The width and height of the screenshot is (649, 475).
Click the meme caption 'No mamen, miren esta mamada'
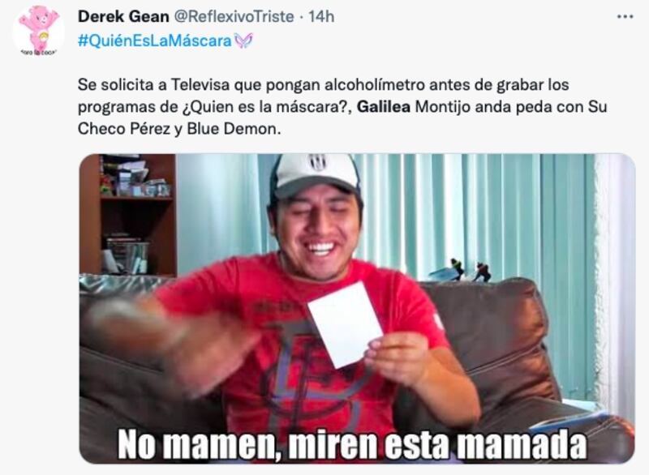352,444
